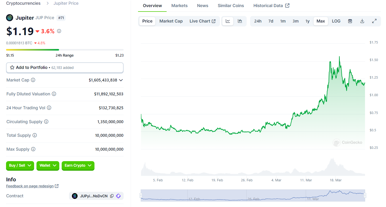Toggle the LOG scale option
The width and height of the screenshot is (386, 207).
(336, 21)
